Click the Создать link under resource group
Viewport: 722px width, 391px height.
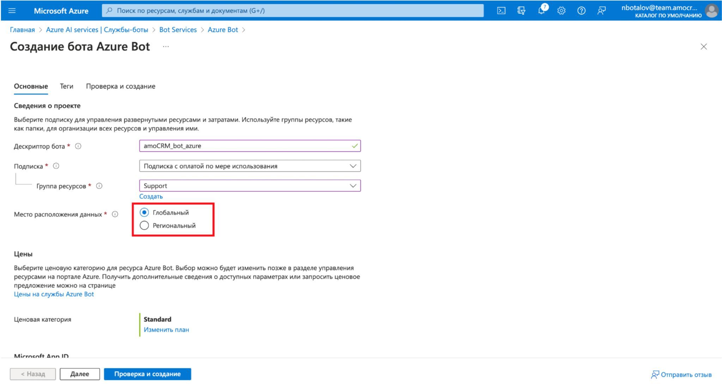pos(151,196)
